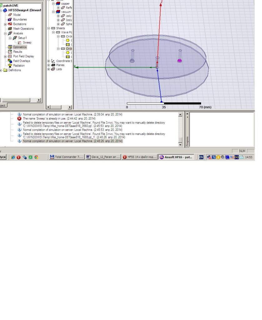Select the last 'Normal completion of simulation' message (2:48:26)
This screenshot has width=262, height=320.
click(72, 141)
